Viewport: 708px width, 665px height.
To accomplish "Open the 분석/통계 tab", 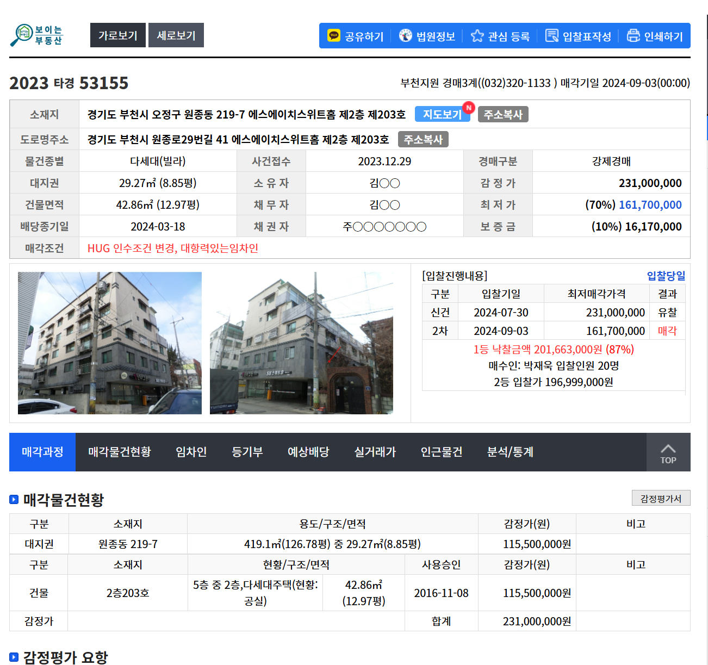I will coord(510,452).
